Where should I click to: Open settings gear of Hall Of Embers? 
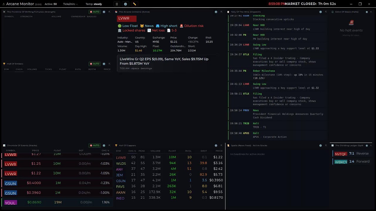pyautogui.click(x=104, y=64)
